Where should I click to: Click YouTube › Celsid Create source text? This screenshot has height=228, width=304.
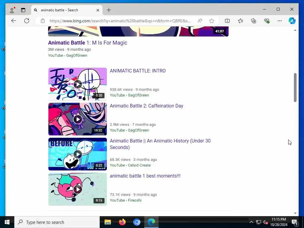[130, 165]
